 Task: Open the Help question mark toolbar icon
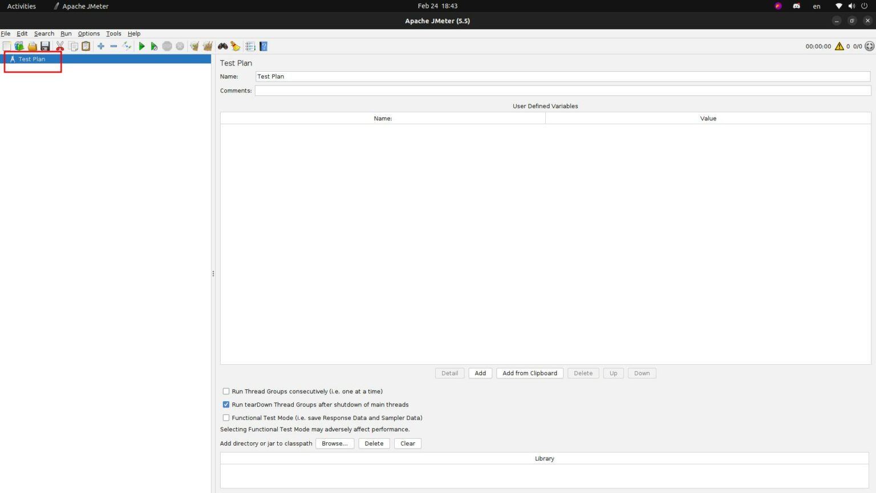(x=263, y=46)
